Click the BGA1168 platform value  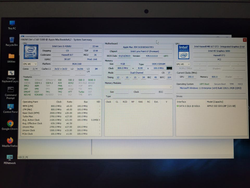pos(77,64)
